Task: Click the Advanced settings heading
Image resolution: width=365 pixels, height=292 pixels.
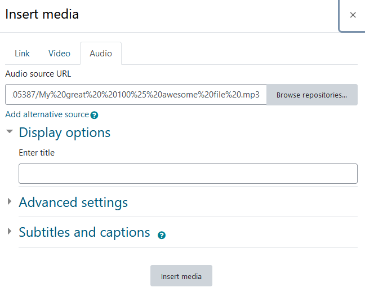Action: 73,202
